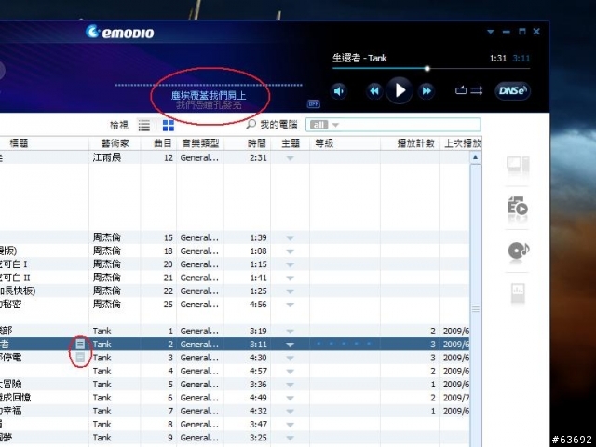
Task: Select Tank track 9 with time 3:25
Action: [x=235, y=437]
